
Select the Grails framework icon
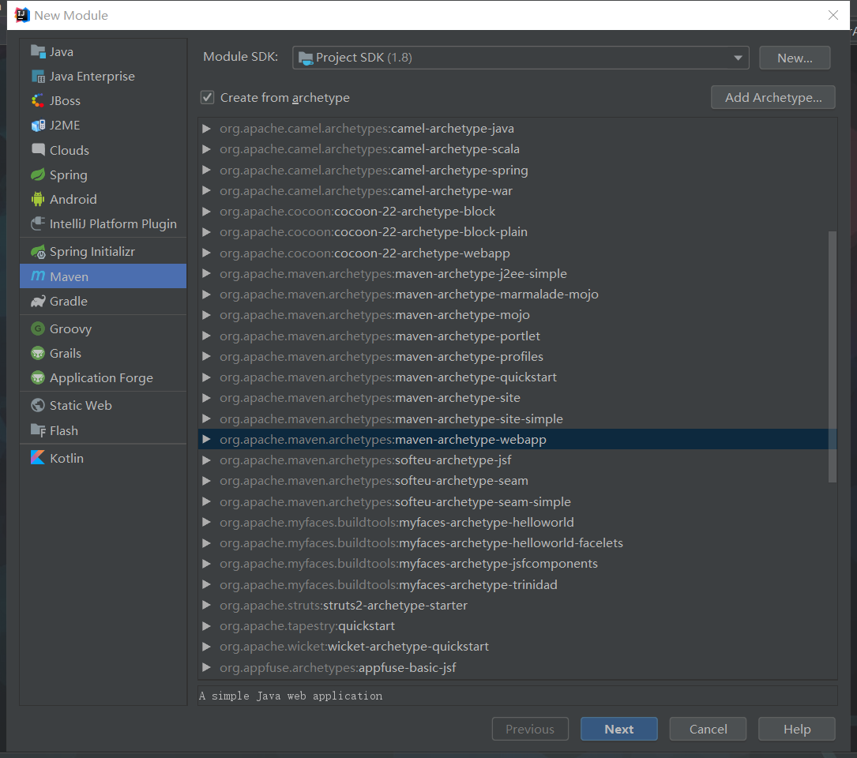[x=38, y=353]
